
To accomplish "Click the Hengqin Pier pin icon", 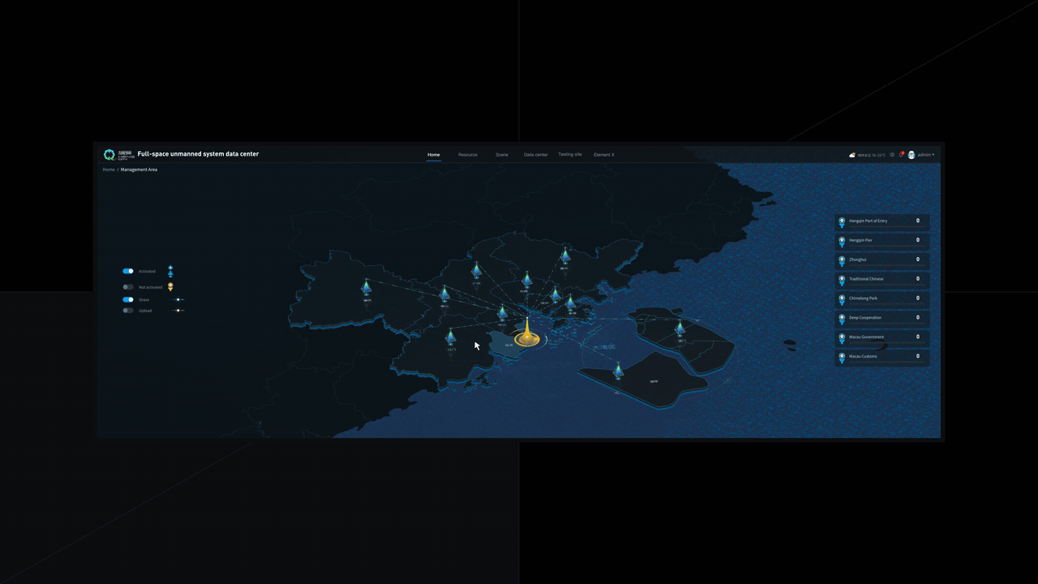I will coord(842,241).
